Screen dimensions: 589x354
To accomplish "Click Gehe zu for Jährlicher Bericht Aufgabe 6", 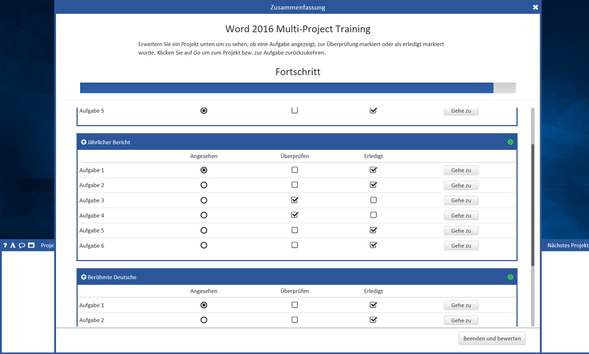I will click(461, 245).
